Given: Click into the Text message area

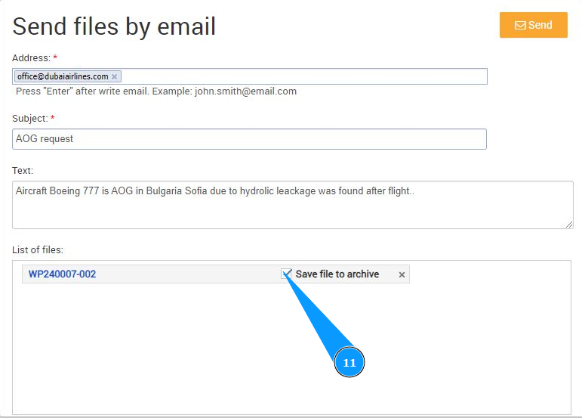Looking at the screenshot, I should 292,208.
